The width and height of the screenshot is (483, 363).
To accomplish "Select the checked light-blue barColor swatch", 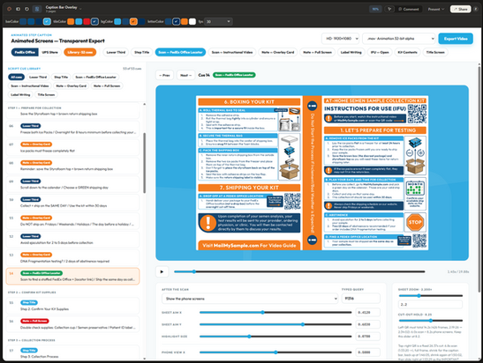I will [x=47, y=21].
